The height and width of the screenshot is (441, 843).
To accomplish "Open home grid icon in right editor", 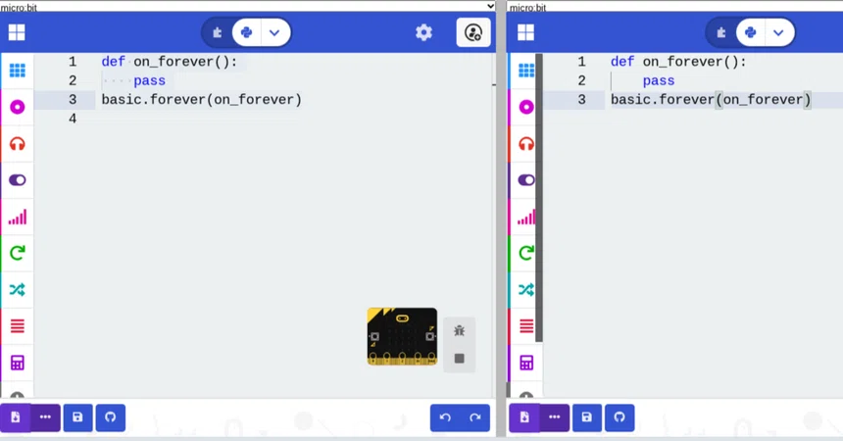I will click(x=525, y=32).
